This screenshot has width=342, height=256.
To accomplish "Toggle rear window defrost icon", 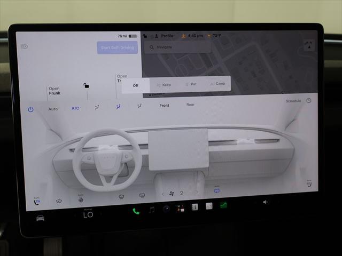I will [x=142, y=196].
